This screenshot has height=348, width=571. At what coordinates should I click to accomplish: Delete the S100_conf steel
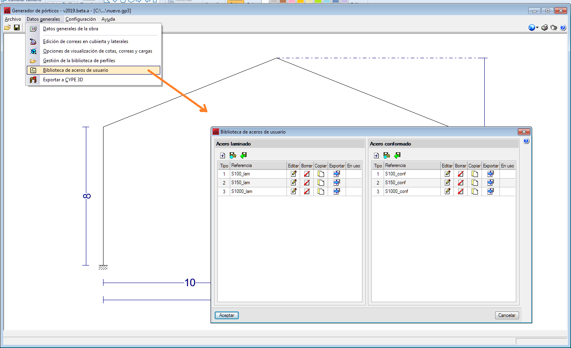coord(461,174)
